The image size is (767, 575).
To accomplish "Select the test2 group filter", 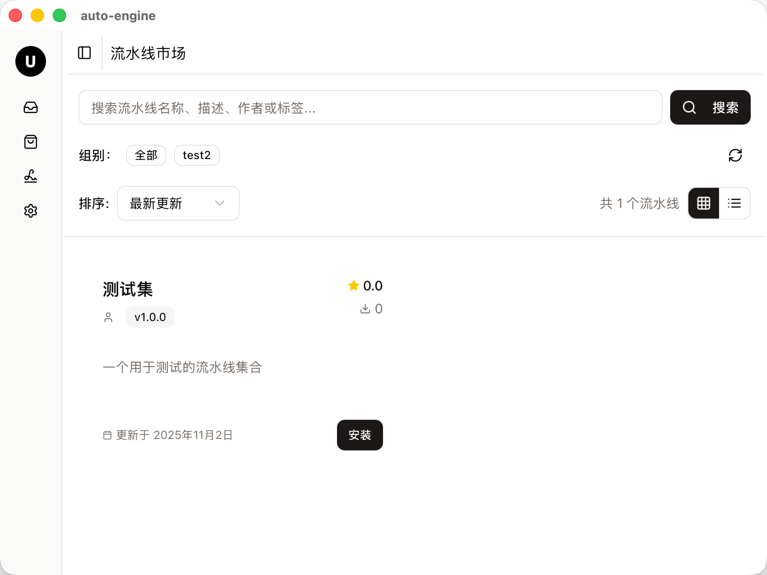I will pos(197,155).
